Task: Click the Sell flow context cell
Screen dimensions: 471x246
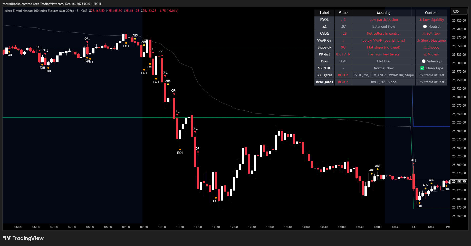Action: point(431,33)
